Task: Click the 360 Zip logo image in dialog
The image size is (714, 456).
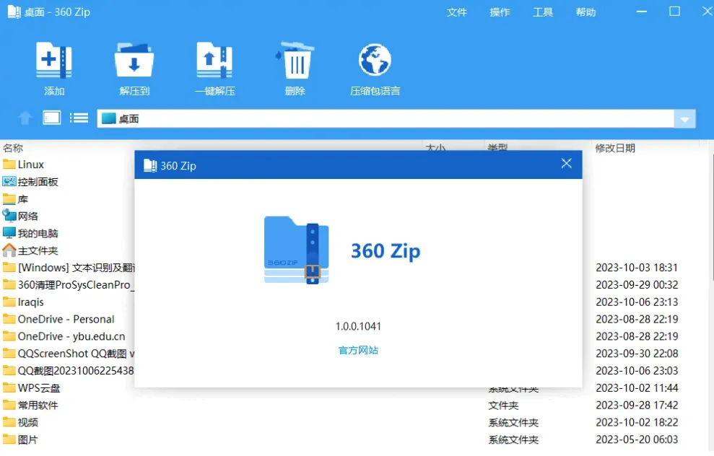Action: coord(297,250)
